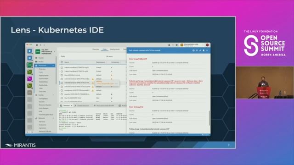Go back with the left arrow icon
This screenshot has height=165, width=294.
click(x=40, y=45)
